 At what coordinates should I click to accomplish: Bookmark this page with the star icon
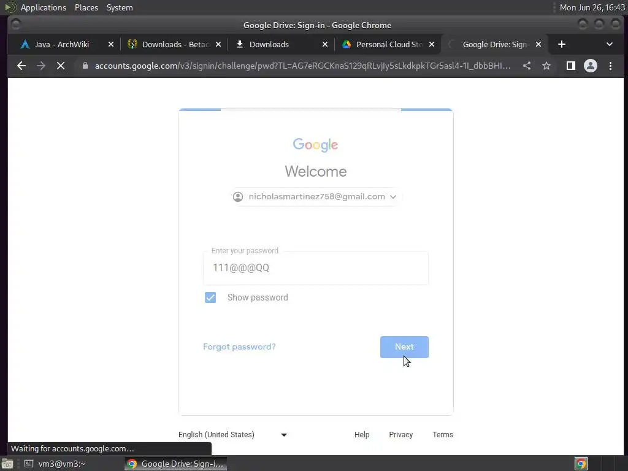(x=546, y=66)
